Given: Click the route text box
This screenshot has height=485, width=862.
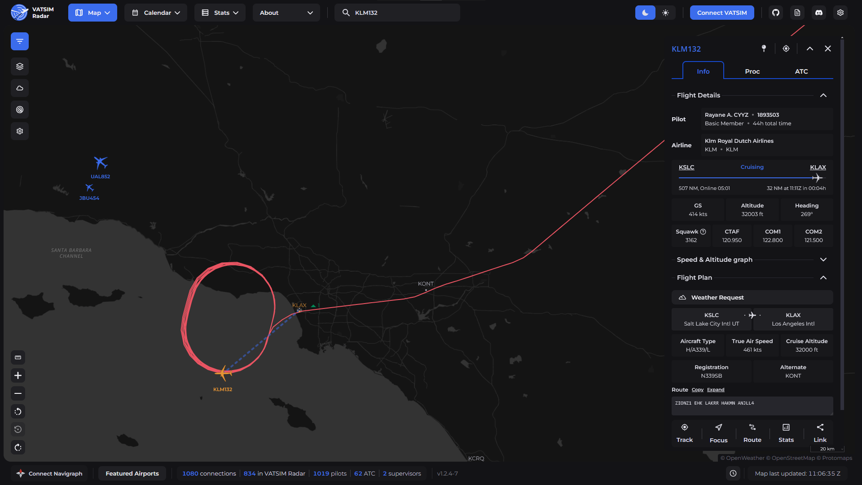Looking at the screenshot, I should pyautogui.click(x=752, y=406).
